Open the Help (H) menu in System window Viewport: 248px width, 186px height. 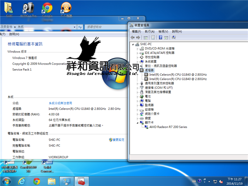14,34
